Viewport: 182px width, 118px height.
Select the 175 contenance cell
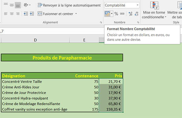point(84,109)
